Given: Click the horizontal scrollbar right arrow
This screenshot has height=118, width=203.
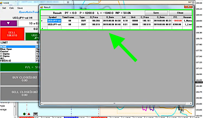Looking at the screenshot, I should pos(191,103).
